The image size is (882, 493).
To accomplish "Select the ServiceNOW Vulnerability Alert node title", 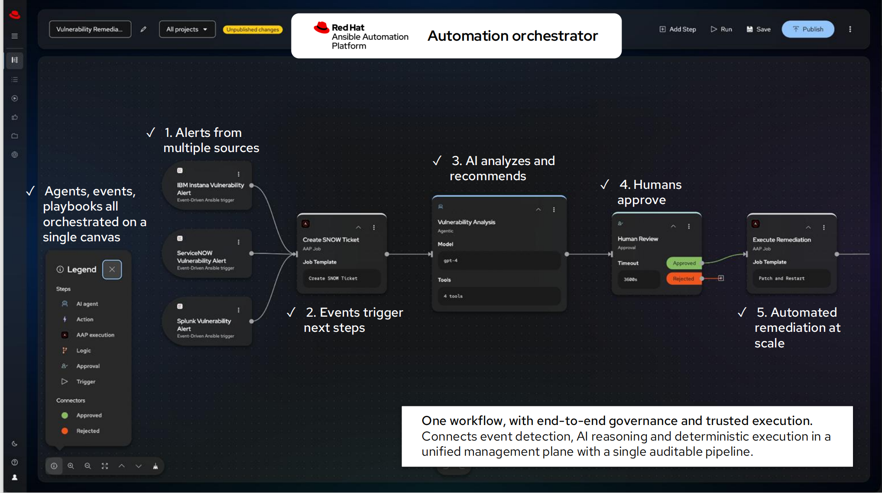I will (x=201, y=257).
